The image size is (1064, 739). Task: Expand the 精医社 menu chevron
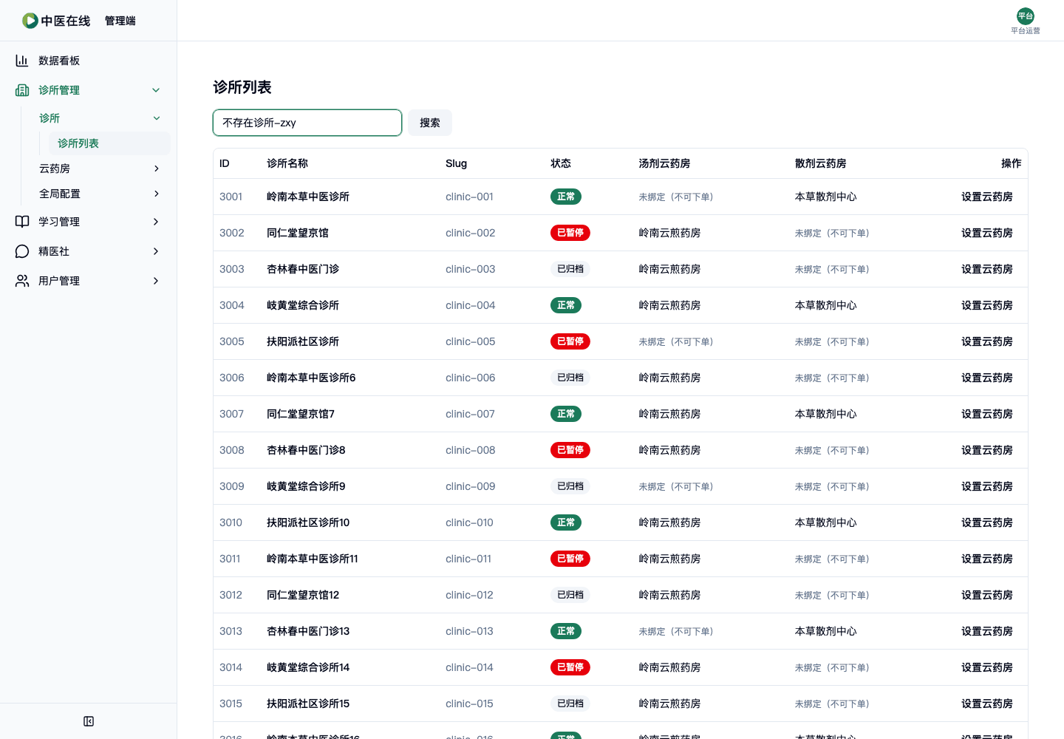point(156,251)
